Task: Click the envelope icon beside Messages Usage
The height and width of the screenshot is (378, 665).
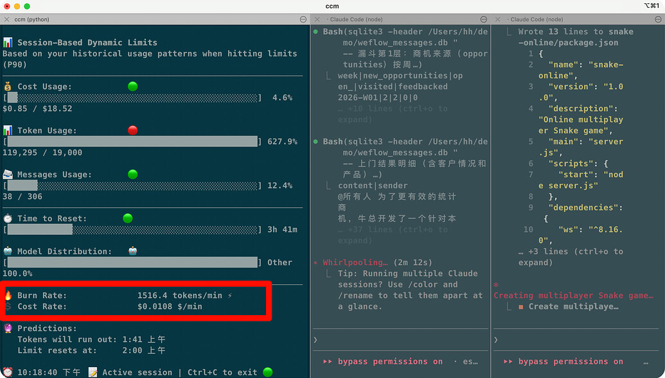Action: tap(8, 174)
